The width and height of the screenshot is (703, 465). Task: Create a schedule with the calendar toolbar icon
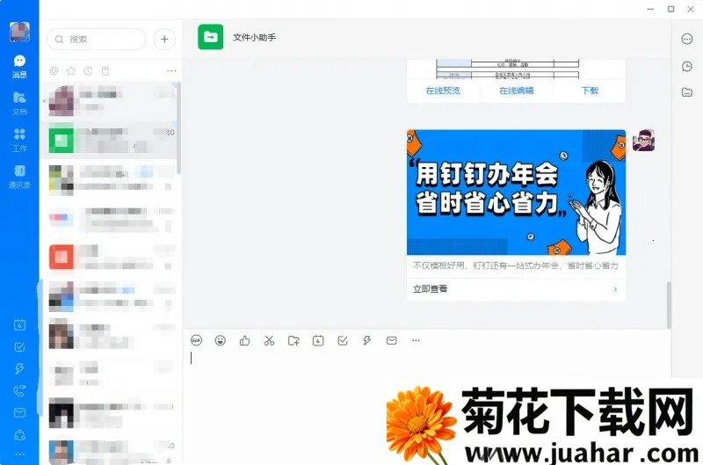(x=318, y=340)
